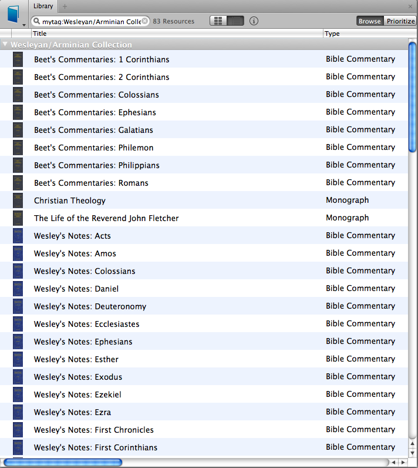Select Wesley's Notes: Acts title
This screenshot has width=418, height=468.
tap(72, 236)
